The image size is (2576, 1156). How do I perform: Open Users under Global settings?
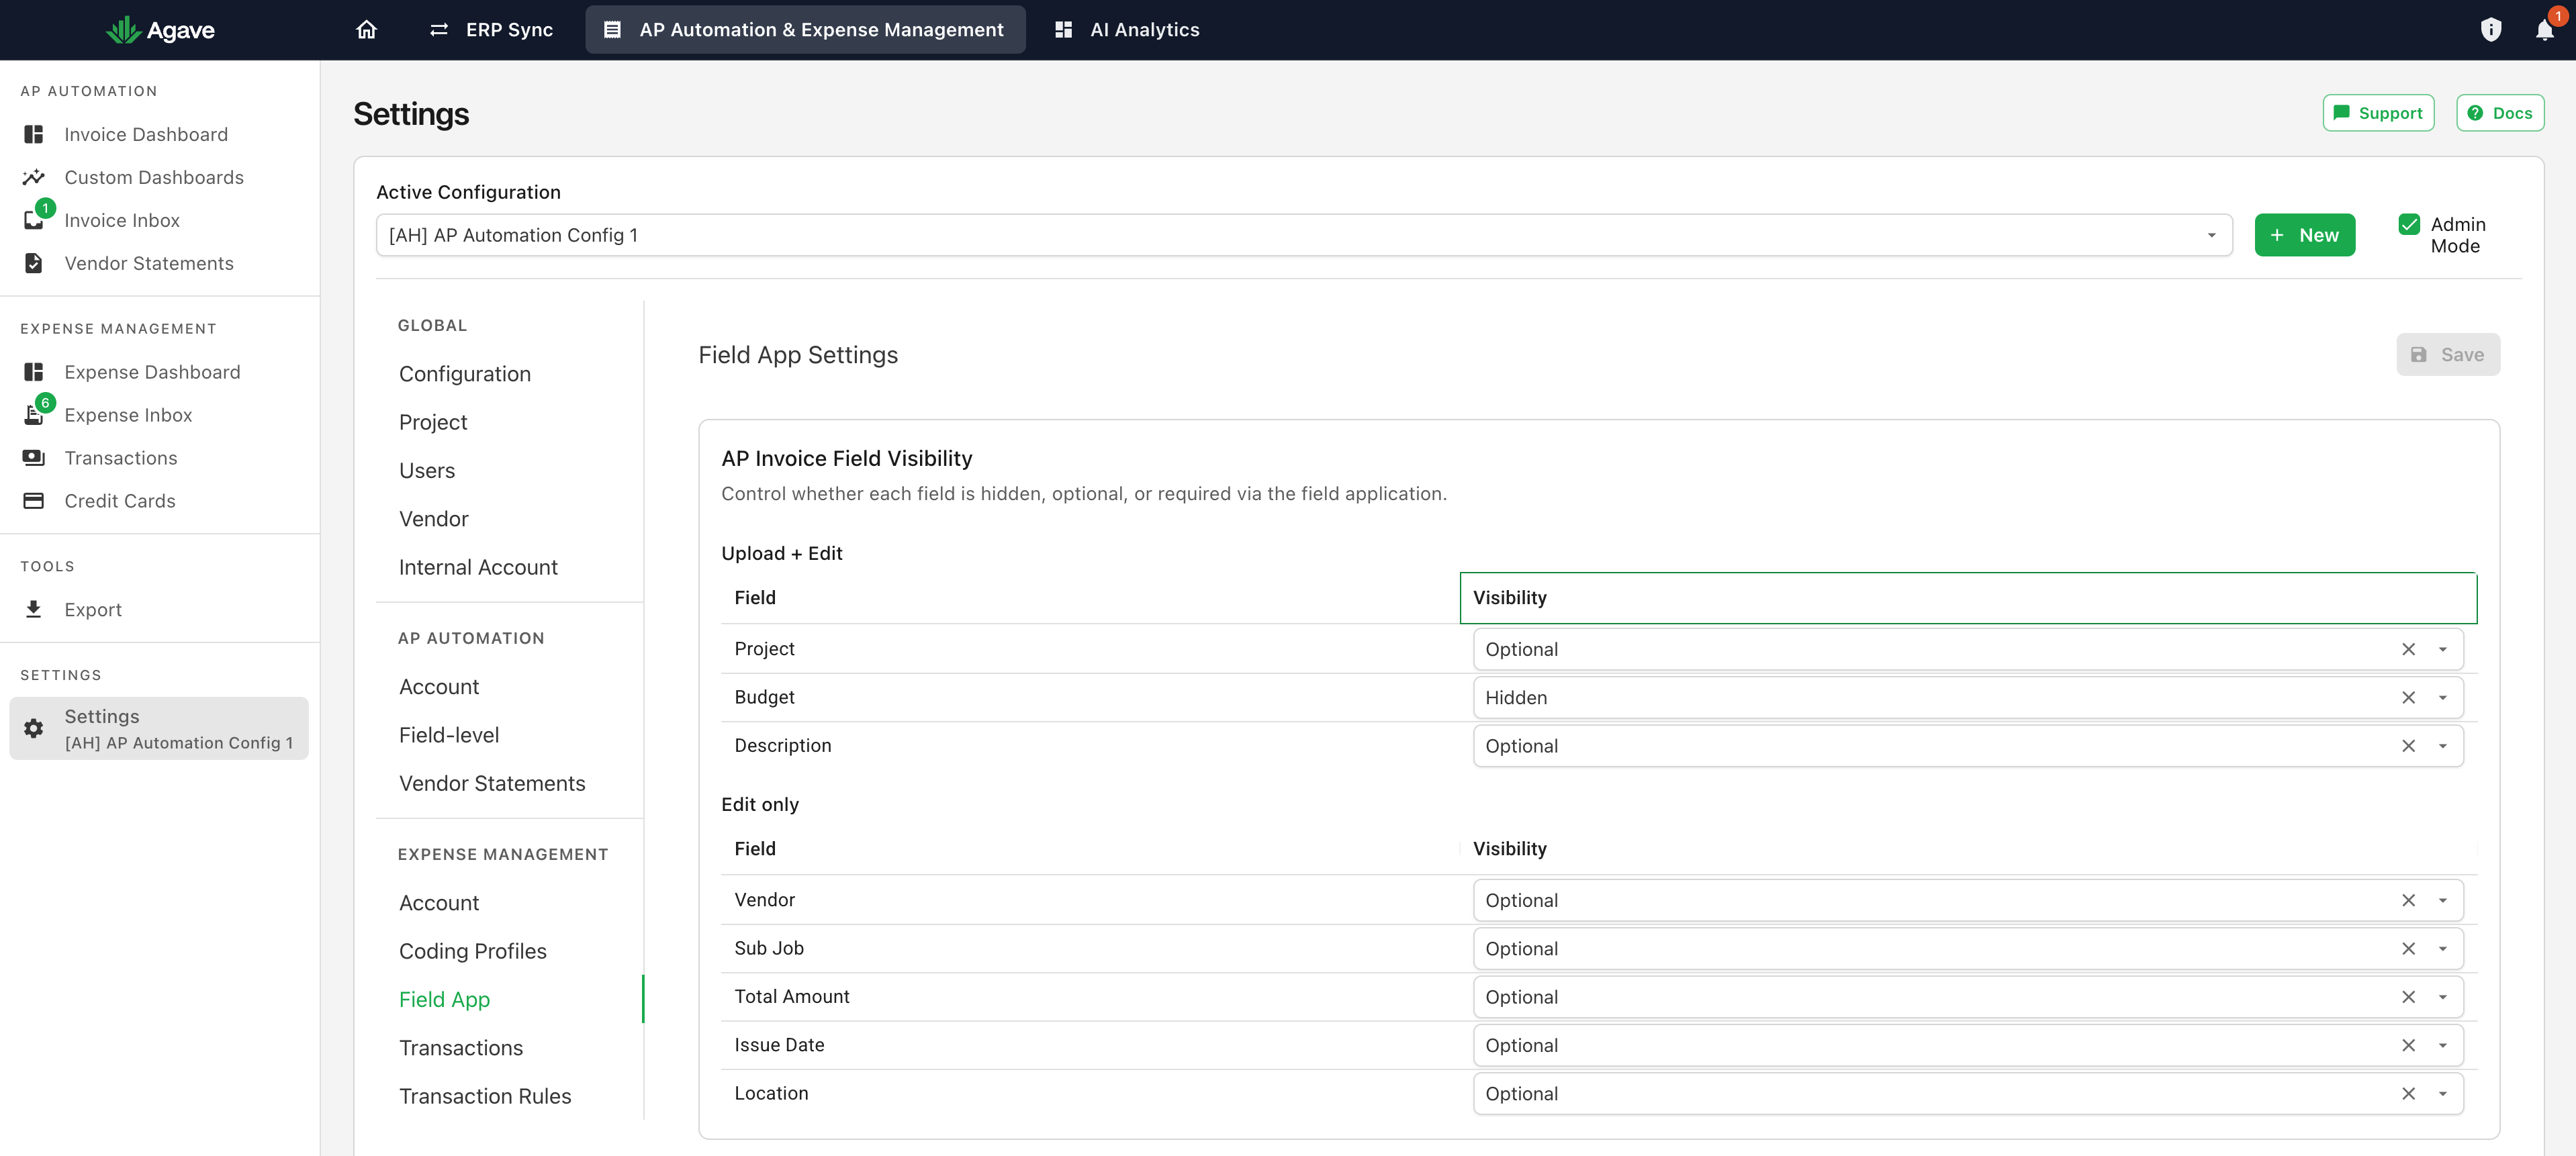coord(427,470)
